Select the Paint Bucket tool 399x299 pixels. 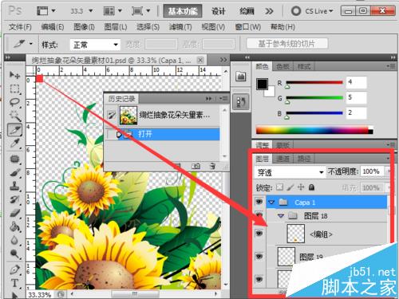pyautogui.click(x=14, y=226)
